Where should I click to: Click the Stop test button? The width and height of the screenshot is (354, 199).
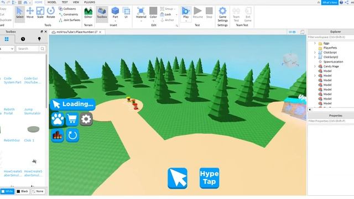[x=209, y=13]
